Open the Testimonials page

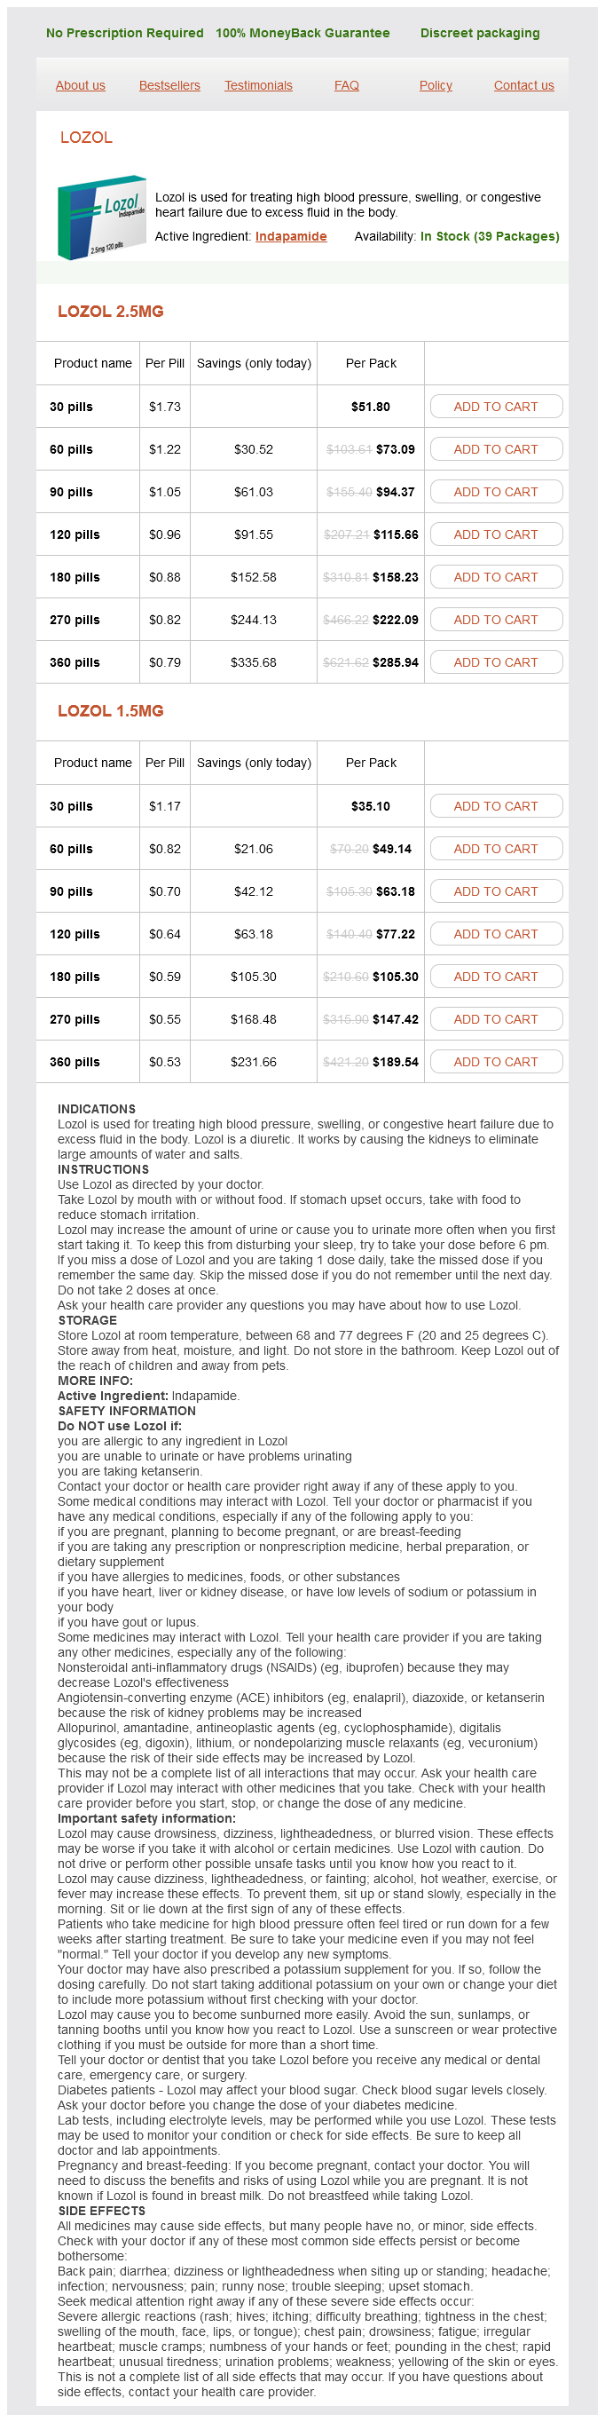(x=258, y=85)
